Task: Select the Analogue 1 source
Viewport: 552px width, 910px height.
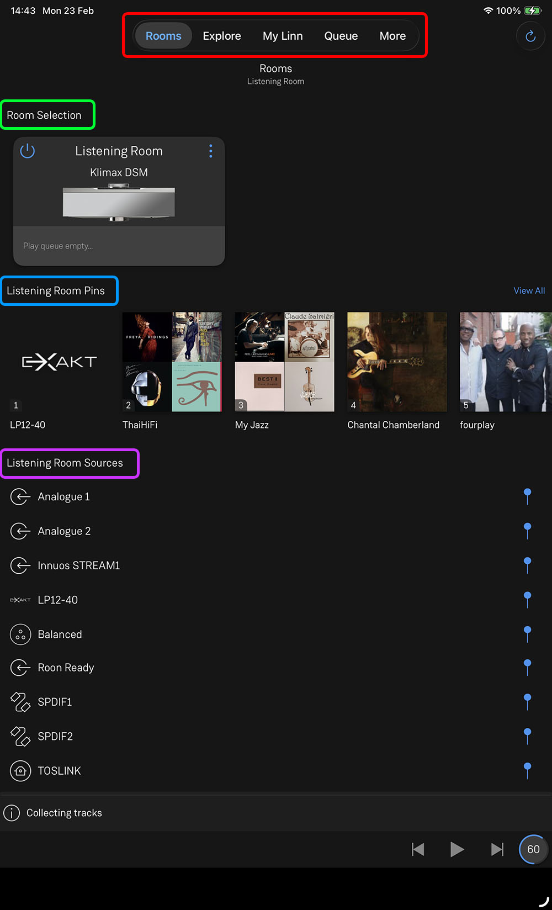Action: (x=63, y=497)
